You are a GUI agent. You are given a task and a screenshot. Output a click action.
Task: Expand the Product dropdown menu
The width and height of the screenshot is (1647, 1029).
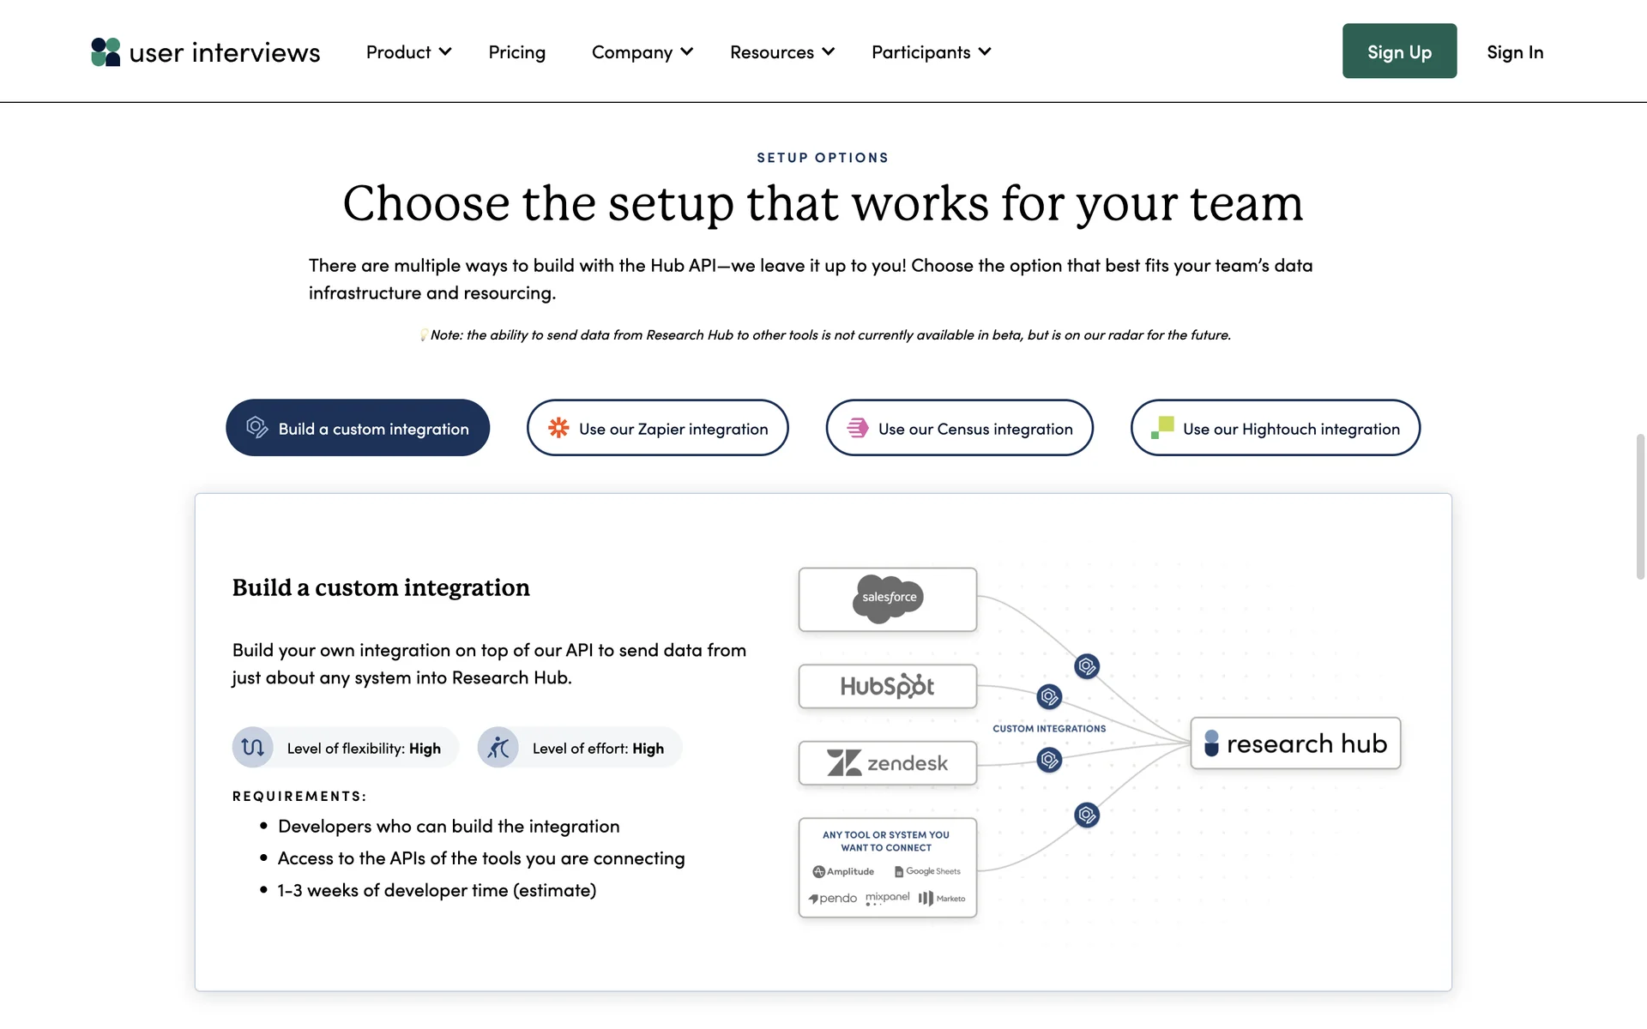tap(408, 52)
